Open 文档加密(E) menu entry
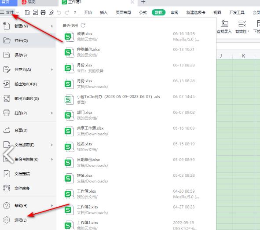This screenshot has height=230, width=260. tap(28, 145)
